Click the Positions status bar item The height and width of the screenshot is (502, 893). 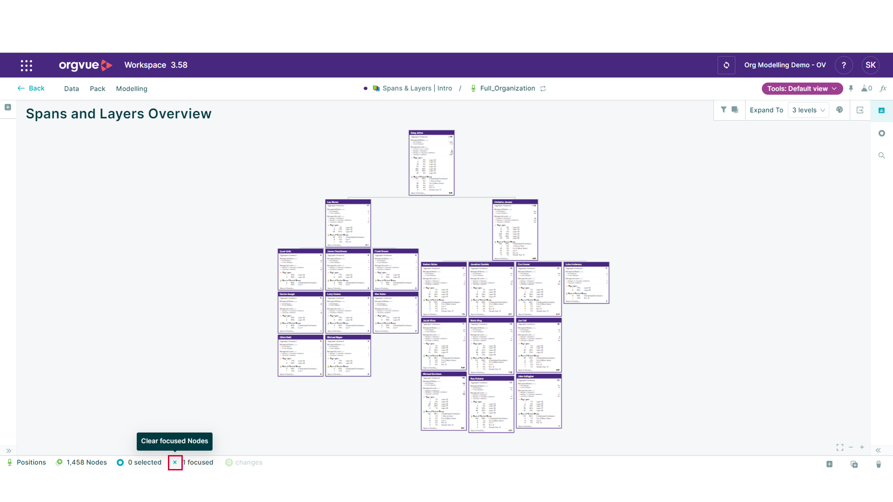click(27, 462)
